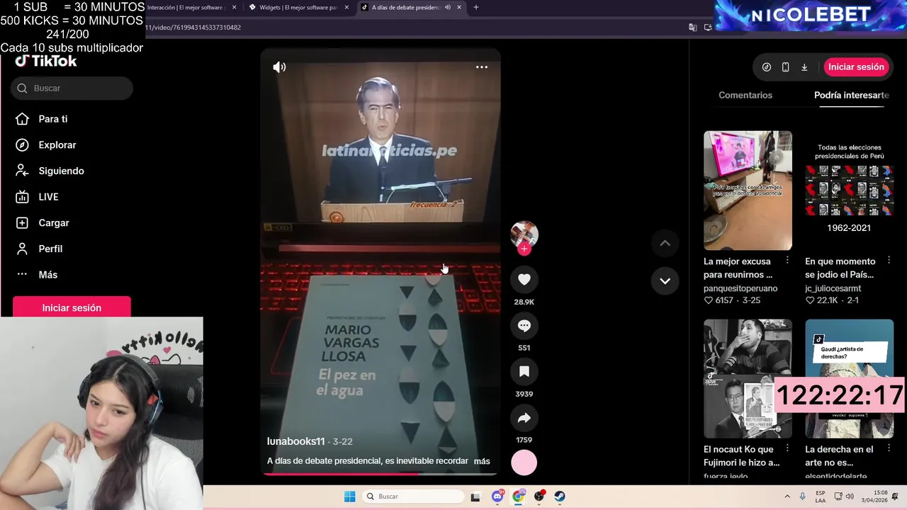This screenshot has height=510, width=907.
Task: Expand the caption with más
Action: [x=482, y=461]
